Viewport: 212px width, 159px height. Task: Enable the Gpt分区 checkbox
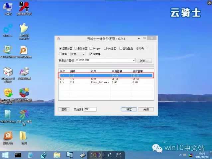pos(105,48)
